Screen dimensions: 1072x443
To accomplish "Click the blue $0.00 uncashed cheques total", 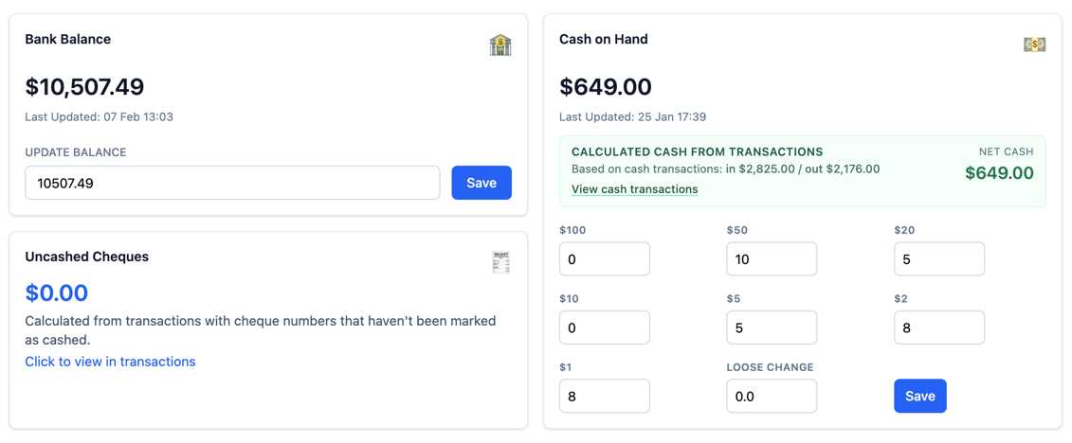I will coord(57,292).
